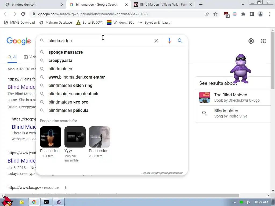
Task: Choose suggestion blindmaiden что это
Action: pyautogui.click(x=112, y=102)
